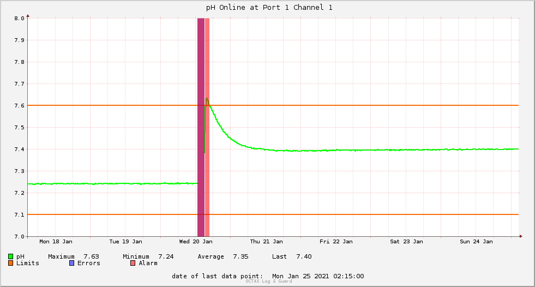Click the 7.1 y-axis label
Image resolution: width=535 pixels, height=287 pixels.
(19, 215)
